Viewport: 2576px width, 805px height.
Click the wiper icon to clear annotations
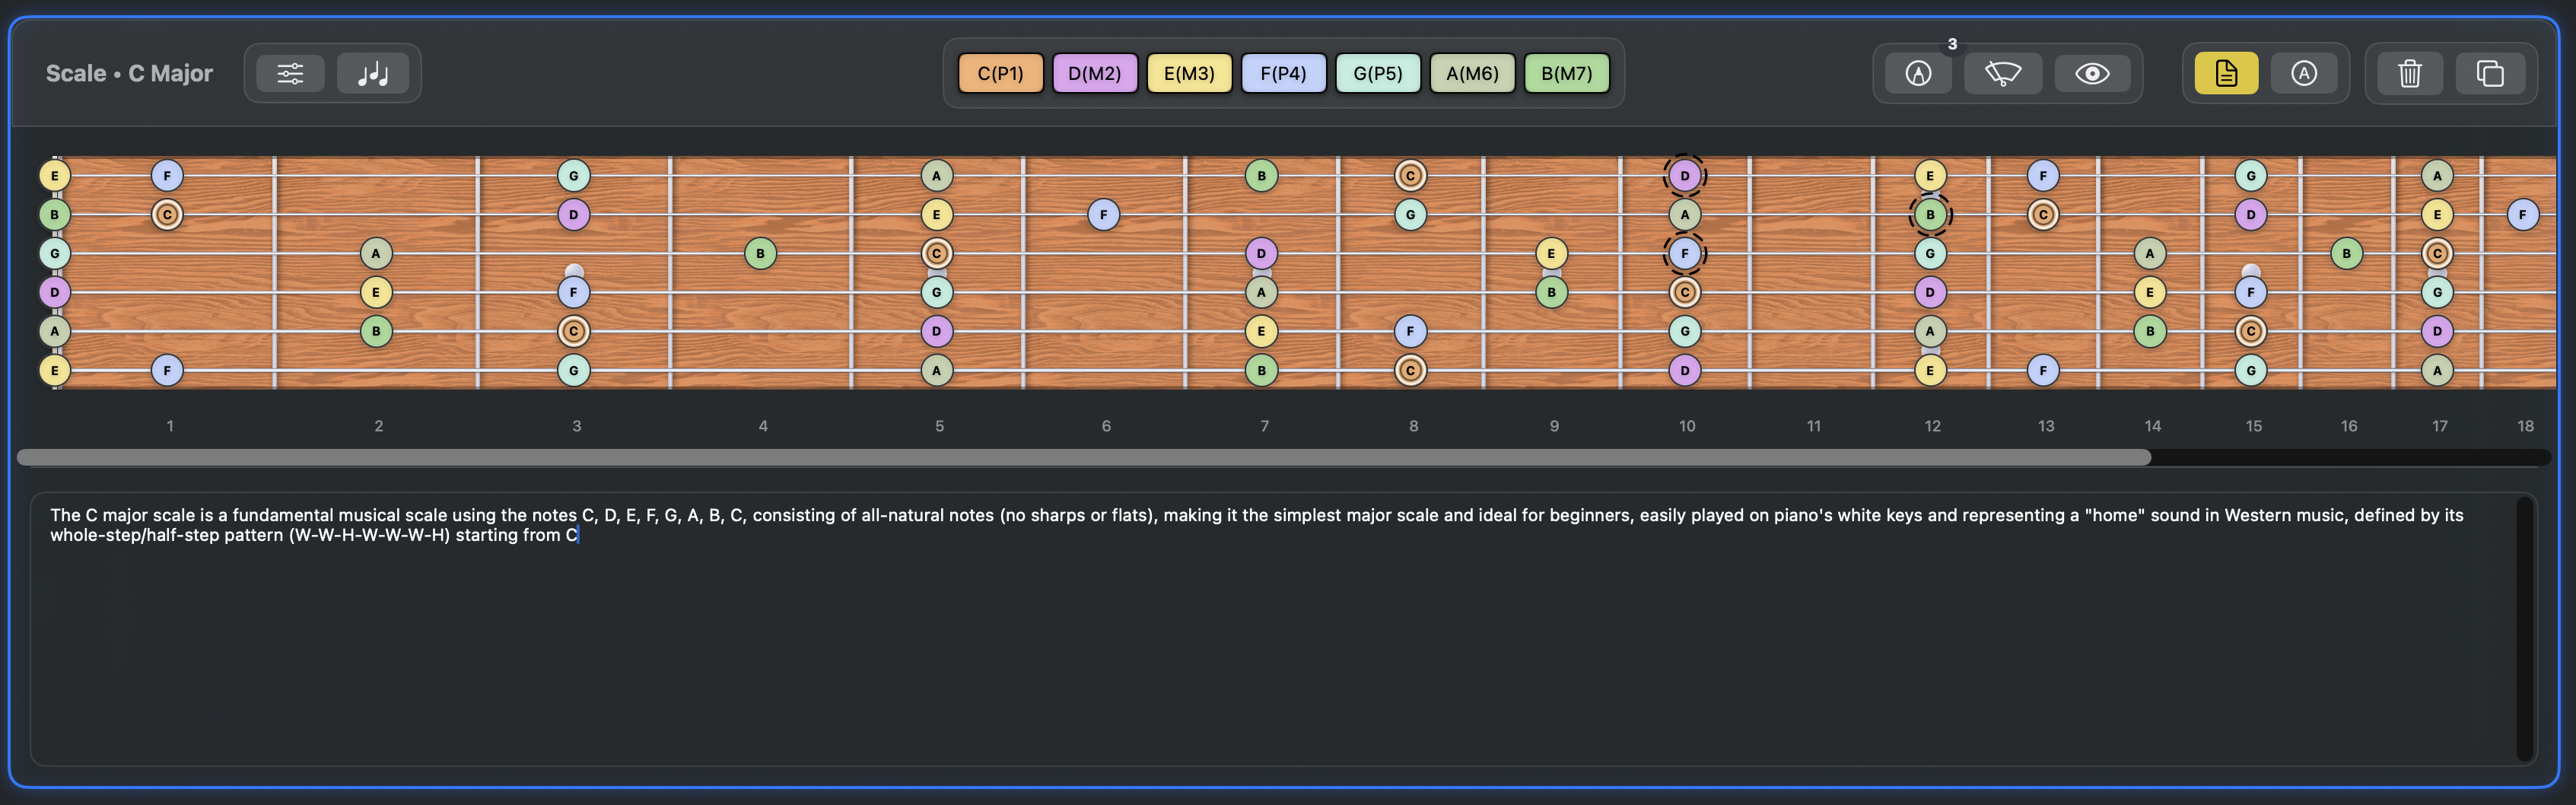click(2003, 72)
